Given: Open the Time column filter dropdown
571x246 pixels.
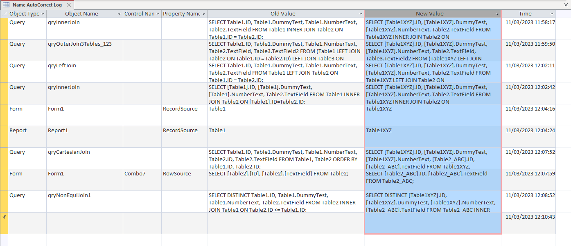Looking at the screenshot, I should point(552,14).
